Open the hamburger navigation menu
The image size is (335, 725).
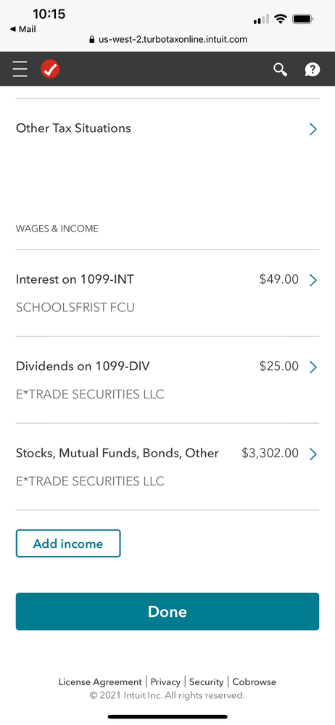click(x=20, y=70)
